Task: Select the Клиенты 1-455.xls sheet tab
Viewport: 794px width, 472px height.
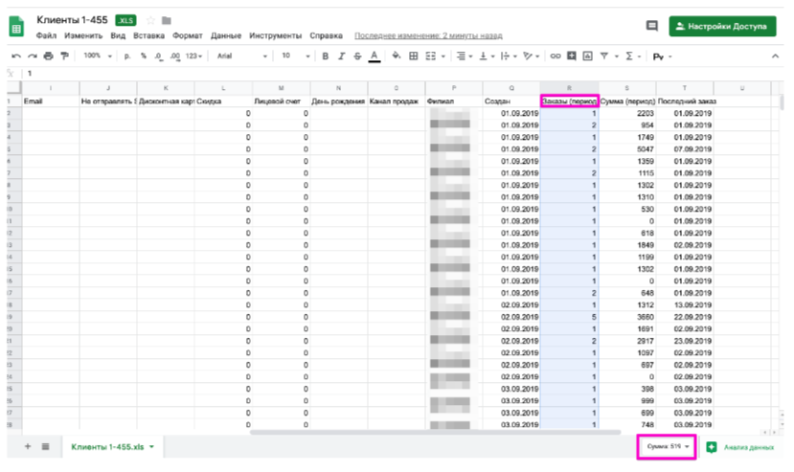Action: pyautogui.click(x=109, y=447)
